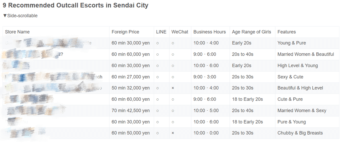Select the 60 min 27,000 yen price cell
Viewport: 342px width, 144px height.
[131, 77]
